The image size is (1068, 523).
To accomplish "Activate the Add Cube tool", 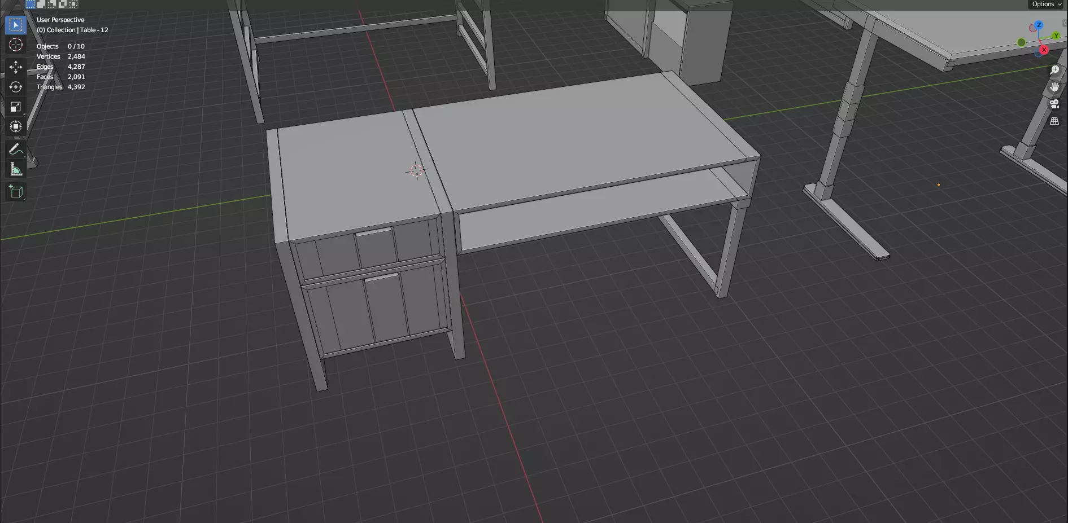I will (16, 192).
